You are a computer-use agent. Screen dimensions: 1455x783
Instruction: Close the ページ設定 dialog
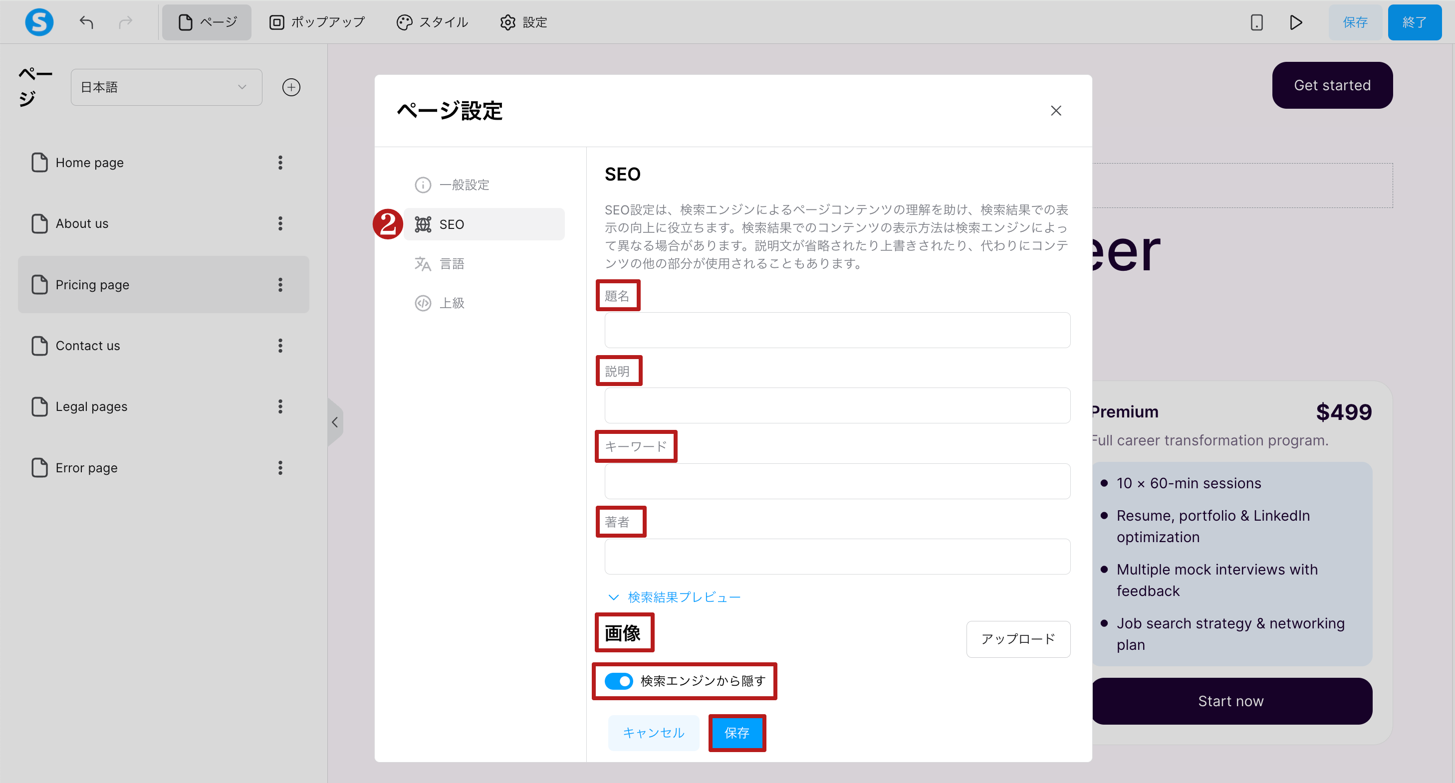[x=1056, y=111]
